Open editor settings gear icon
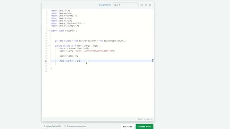Viewport: 230px width, 129px height. [x=150, y=5]
